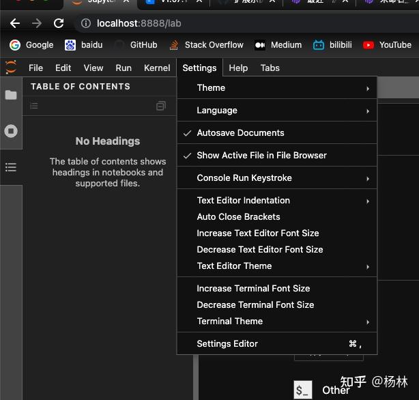Screen dimensions: 419x400
Task: Open Running Terminals and Kernels sidebar icon
Action: pyautogui.click(x=11, y=131)
